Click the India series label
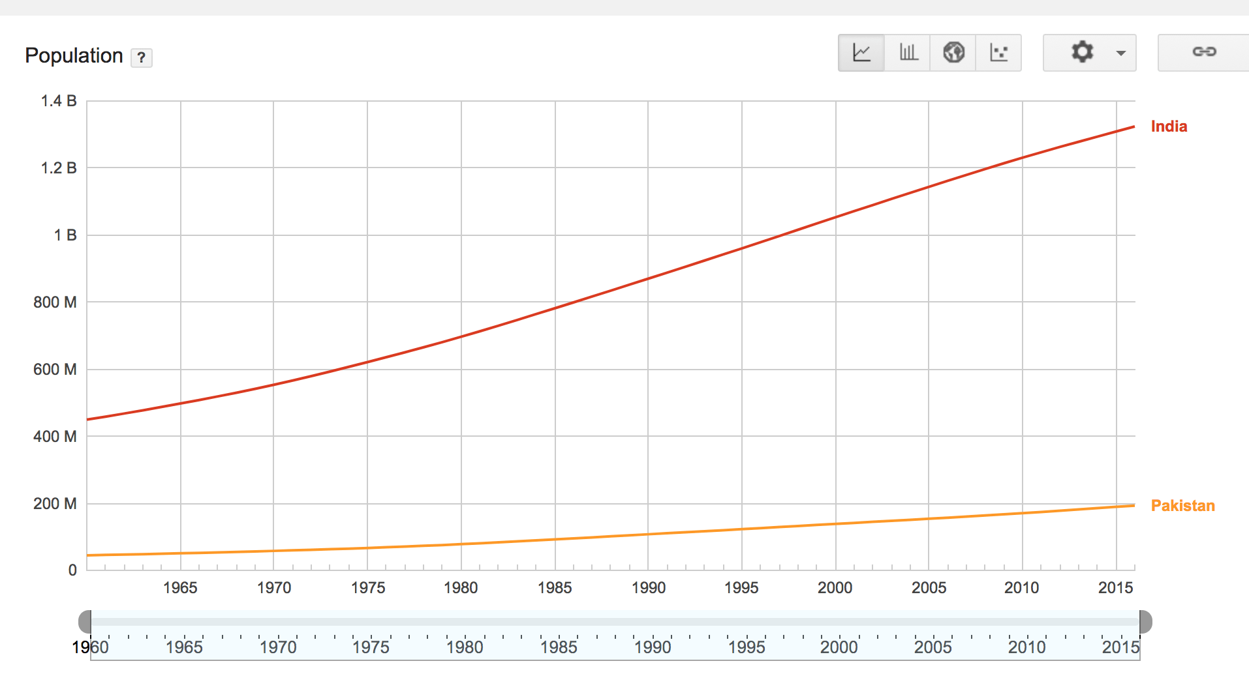Image resolution: width=1249 pixels, height=674 pixels. point(1169,126)
